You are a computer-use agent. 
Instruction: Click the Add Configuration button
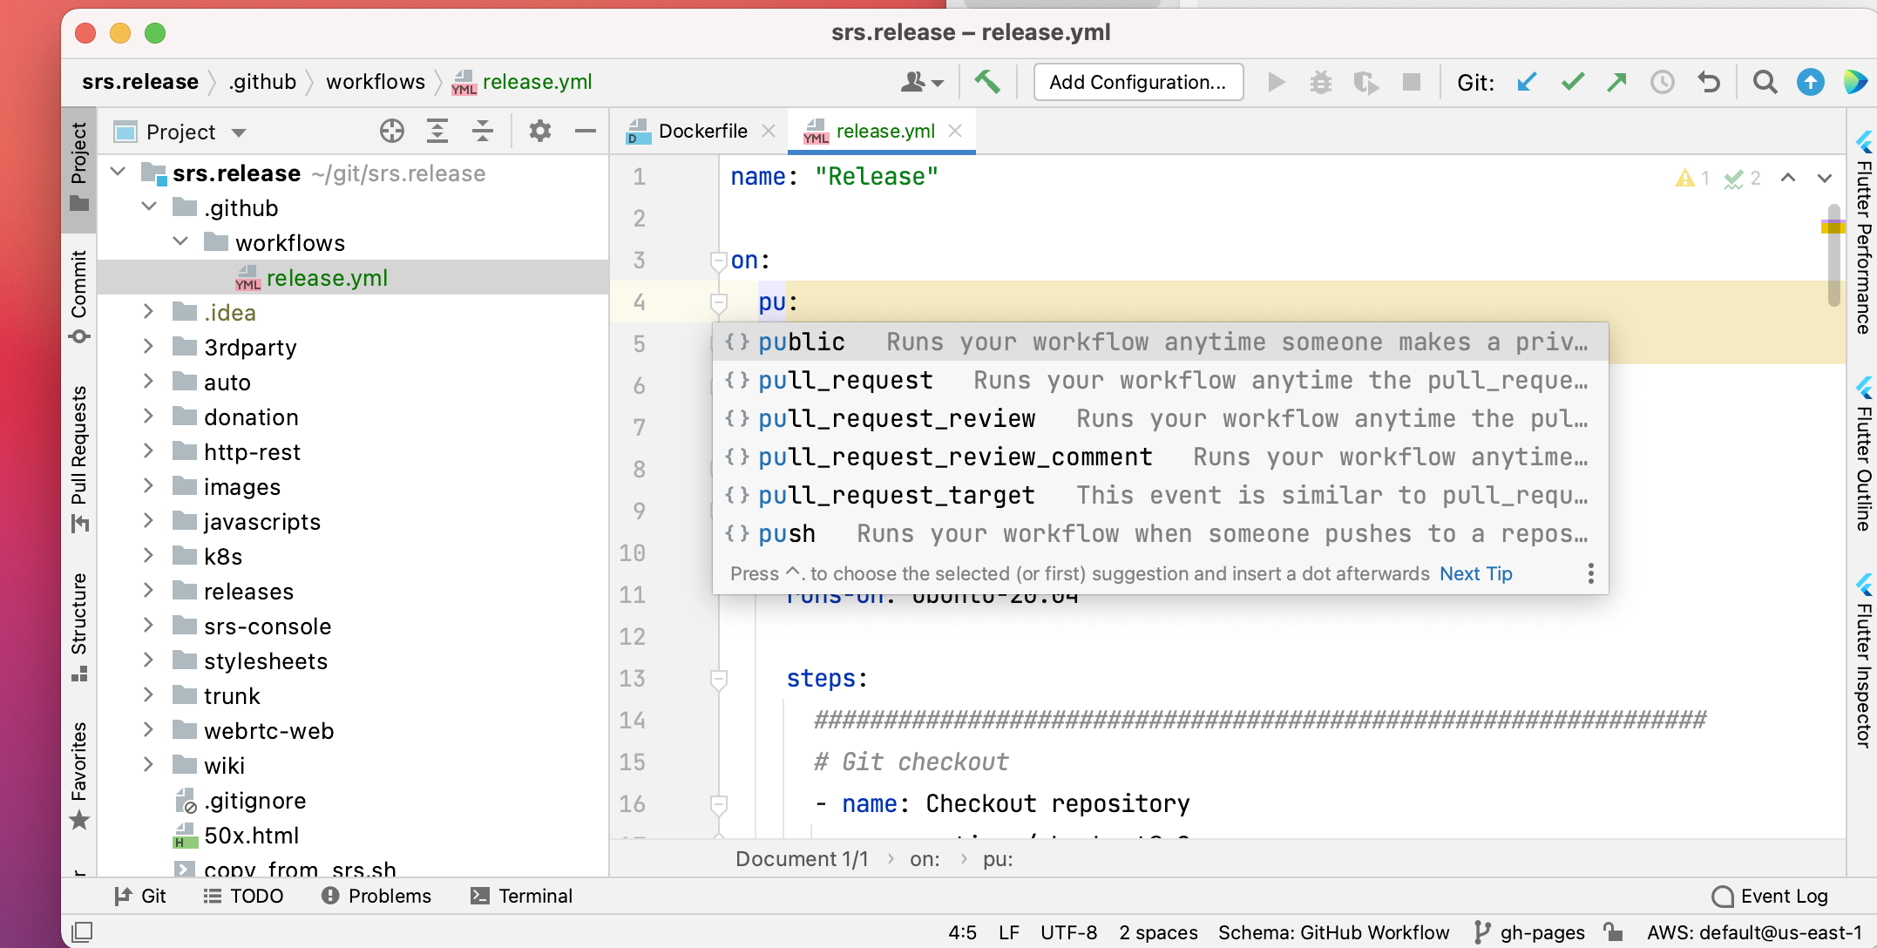tap(1137, 82)
